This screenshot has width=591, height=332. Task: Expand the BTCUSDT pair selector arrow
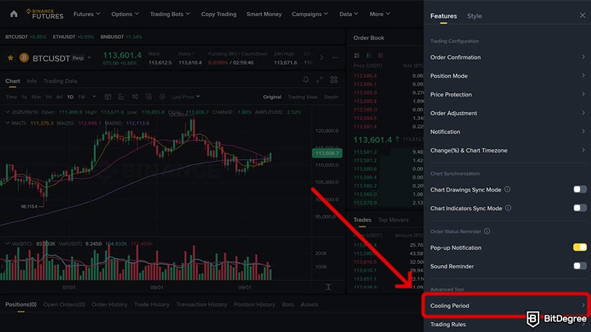(x=89, y=58)
